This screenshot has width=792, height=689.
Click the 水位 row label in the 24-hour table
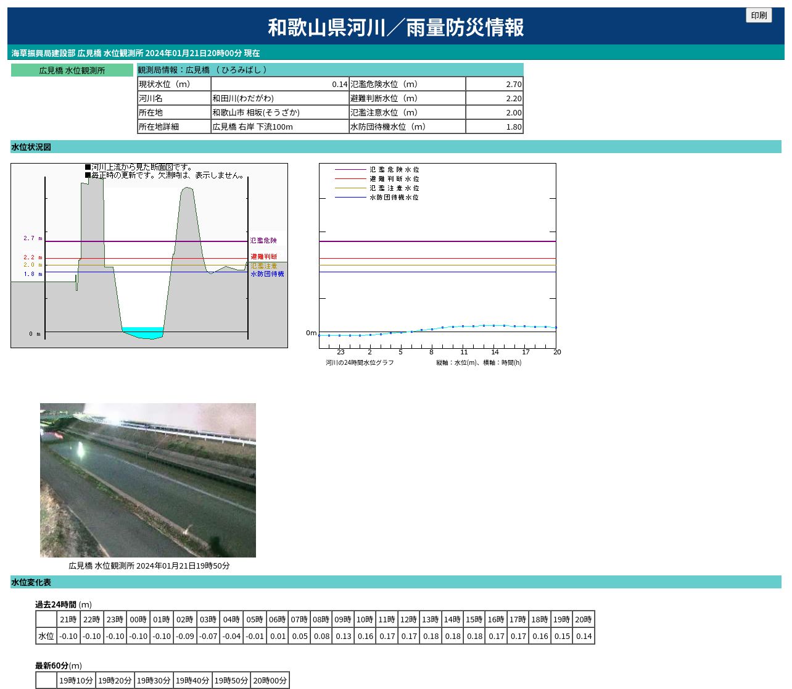click(46, 636)
